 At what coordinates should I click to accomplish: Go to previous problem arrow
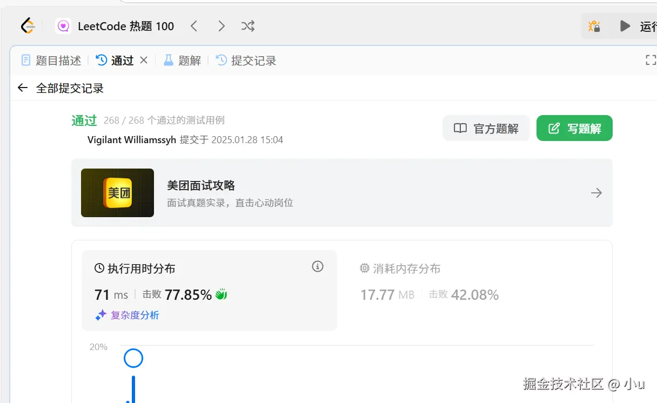pos(194,26)
